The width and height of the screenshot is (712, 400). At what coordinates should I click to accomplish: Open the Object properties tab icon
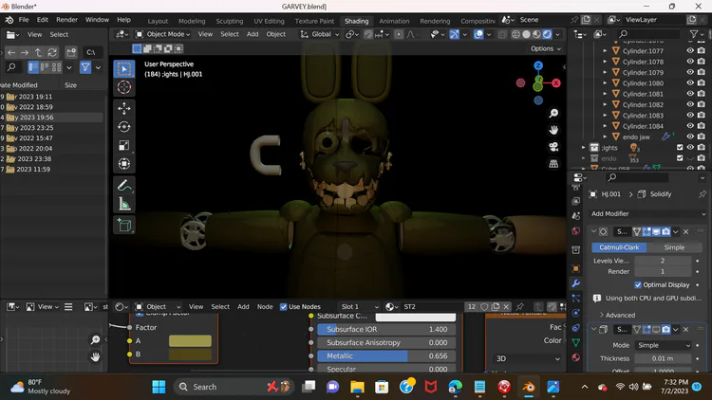tap(576, 268)
